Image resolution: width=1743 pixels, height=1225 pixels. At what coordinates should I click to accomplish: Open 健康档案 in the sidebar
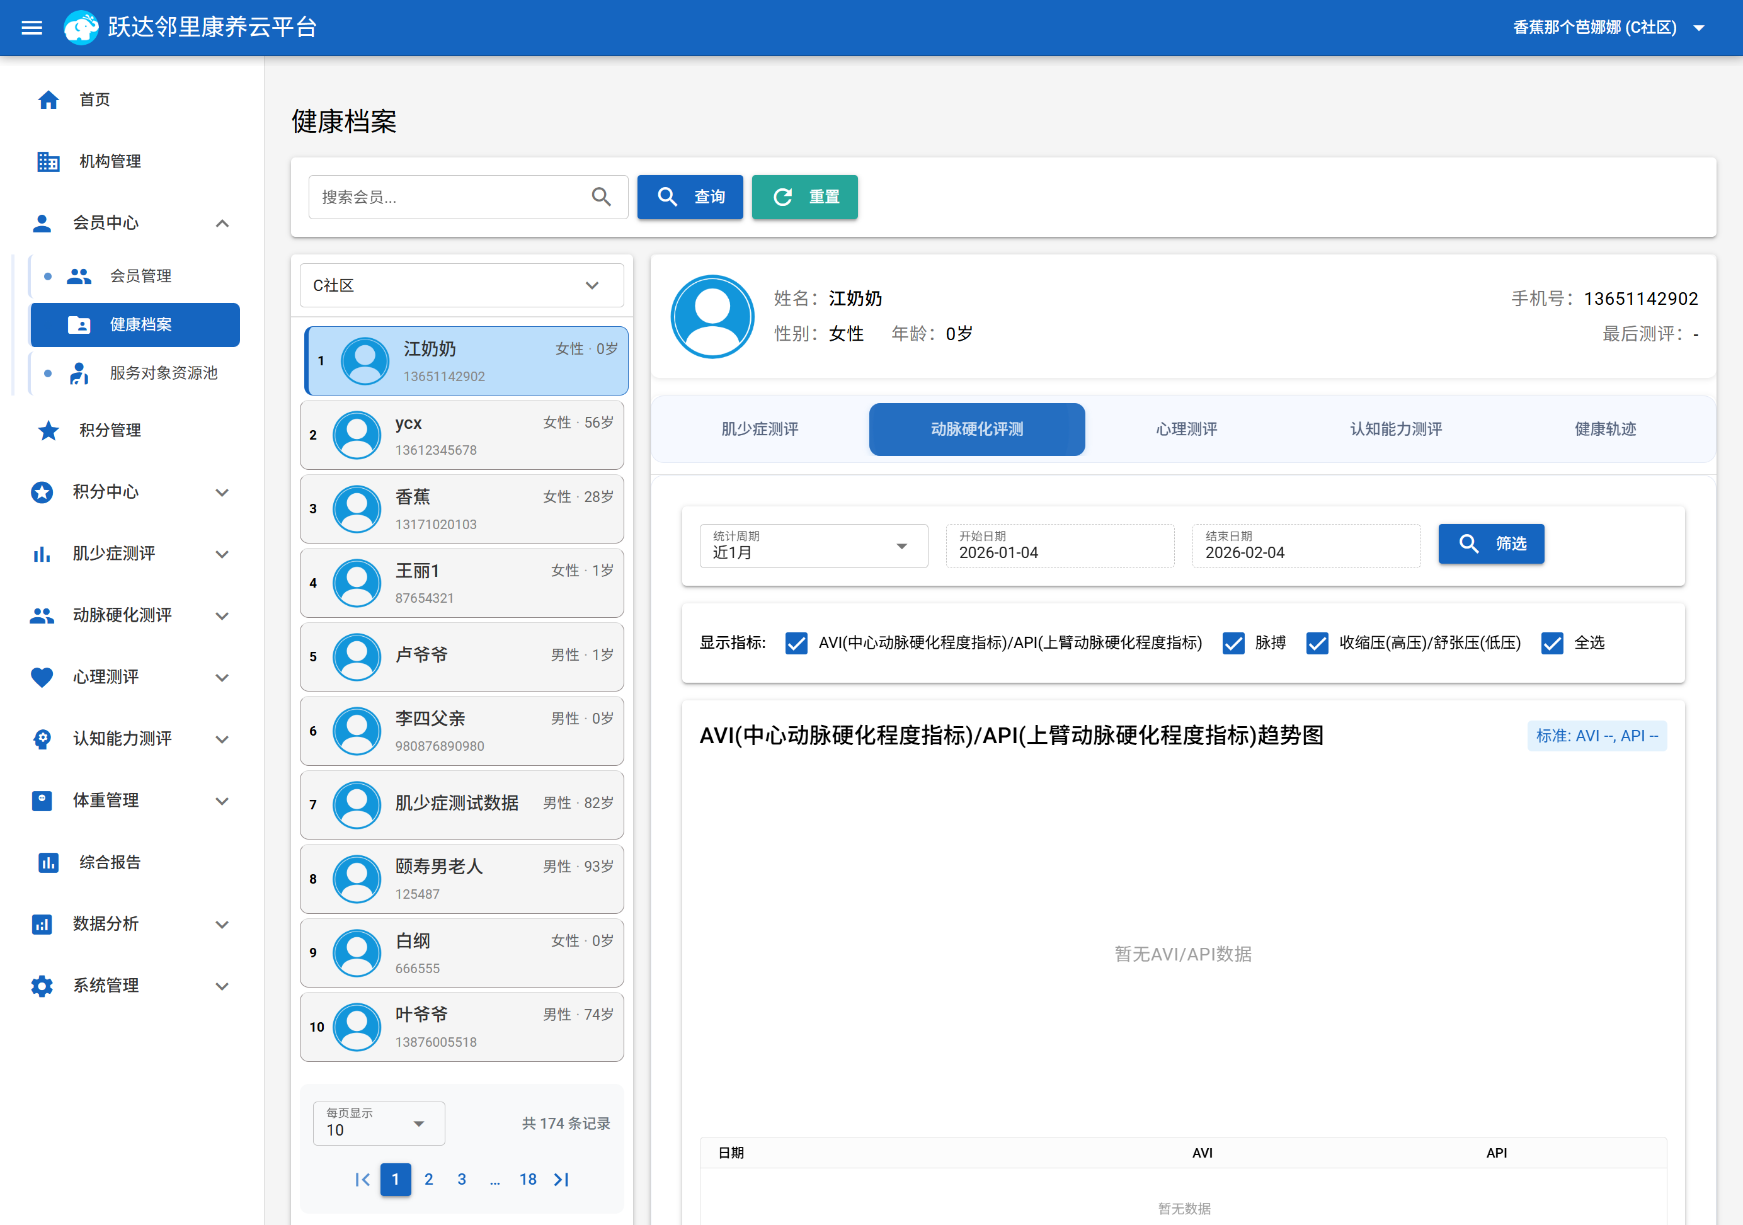pos(135,325)
